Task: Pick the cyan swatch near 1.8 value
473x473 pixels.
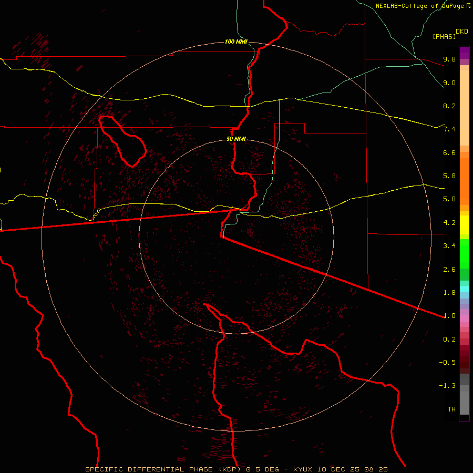Action: pos(464,289)
